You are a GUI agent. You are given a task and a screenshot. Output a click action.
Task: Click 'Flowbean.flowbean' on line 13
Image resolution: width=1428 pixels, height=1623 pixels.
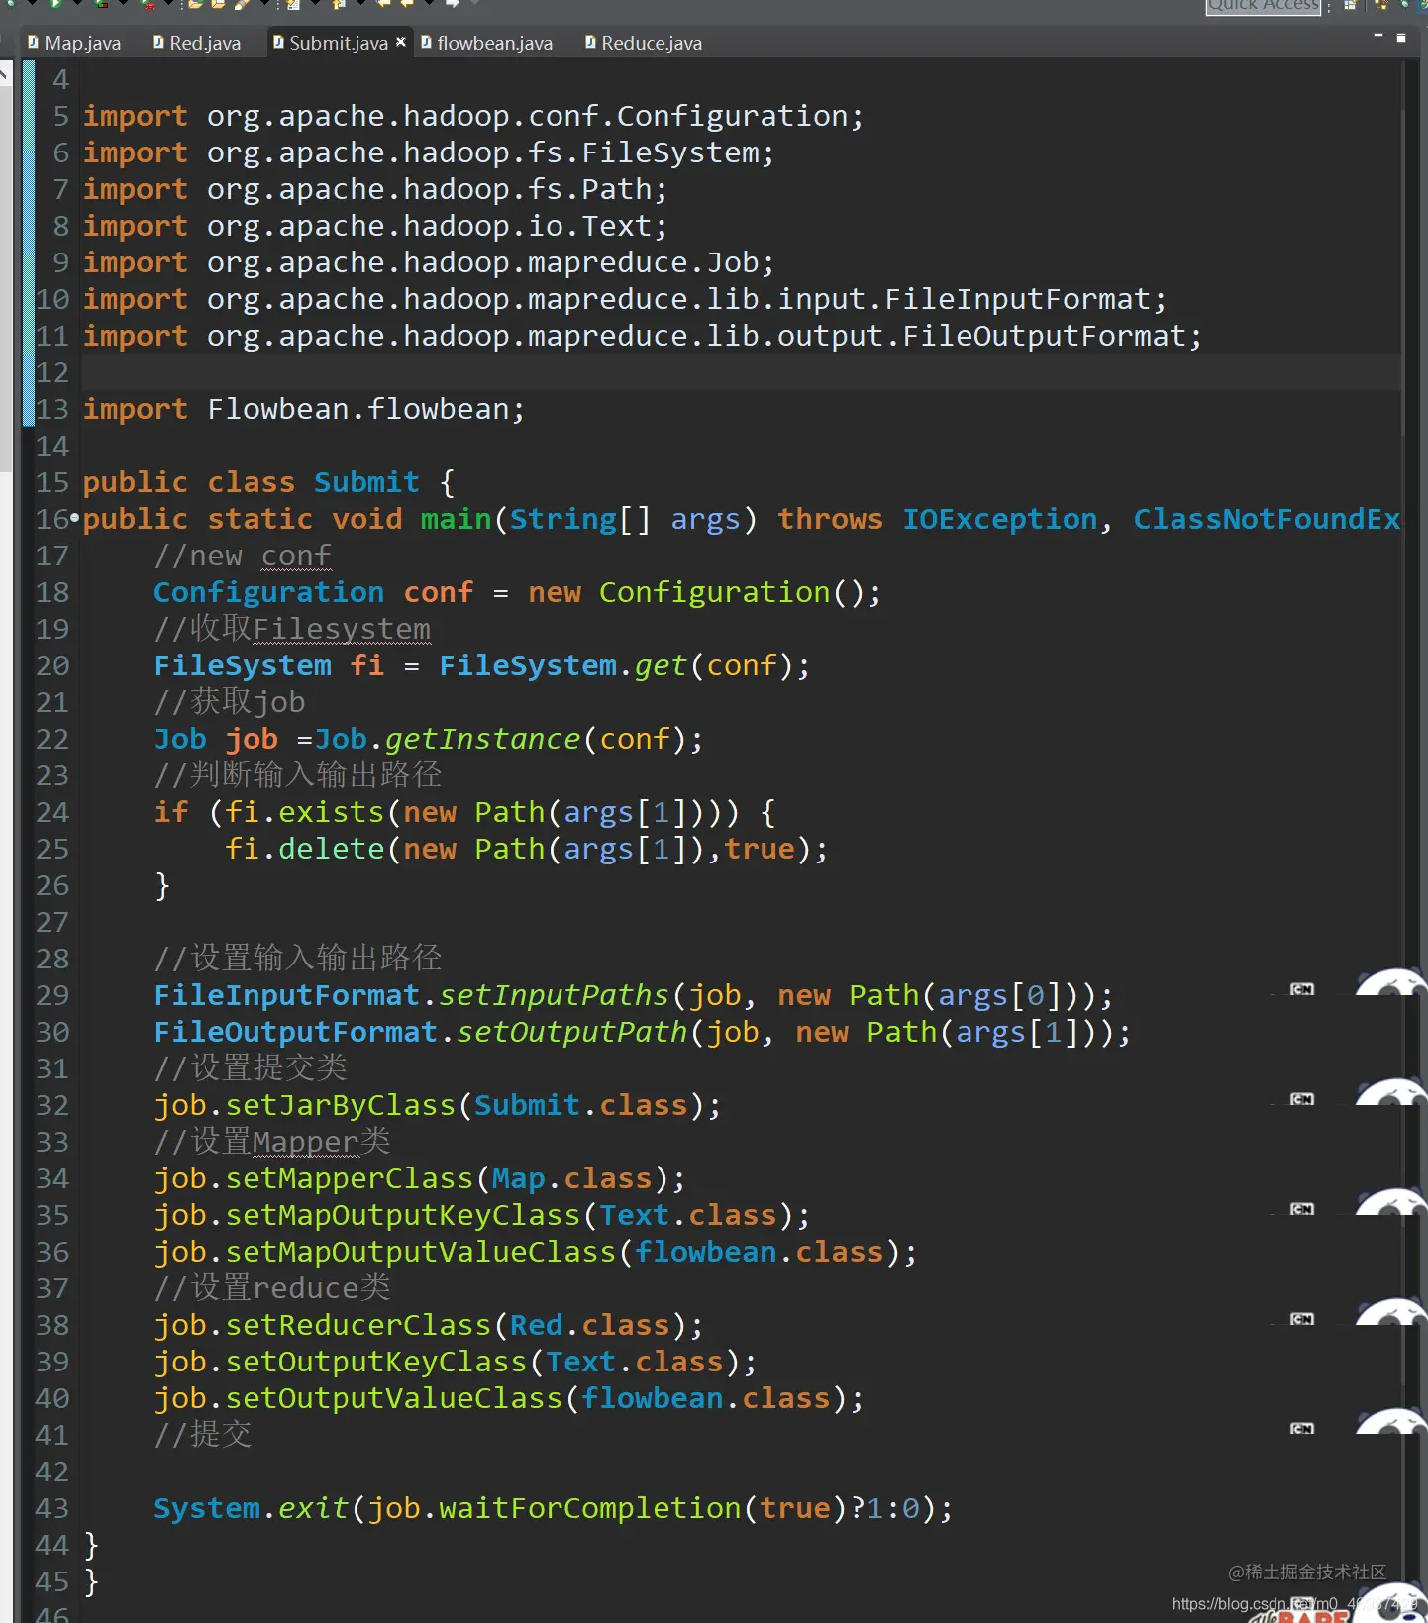coord(357,409)
